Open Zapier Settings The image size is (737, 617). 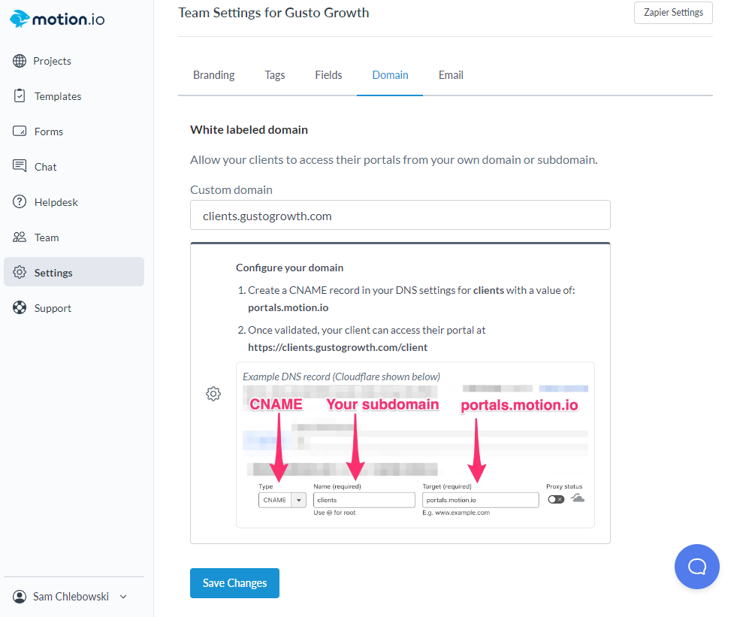pyautogui.click(x=673, y=13)
